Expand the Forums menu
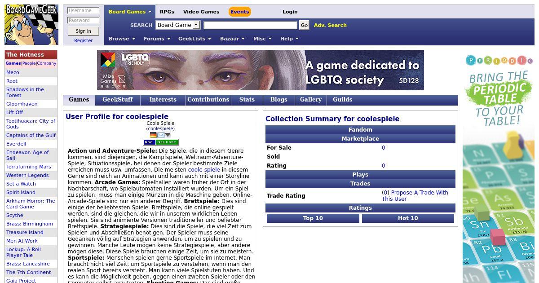This screenshot has height=283, width=539. (x=157, y=39)
